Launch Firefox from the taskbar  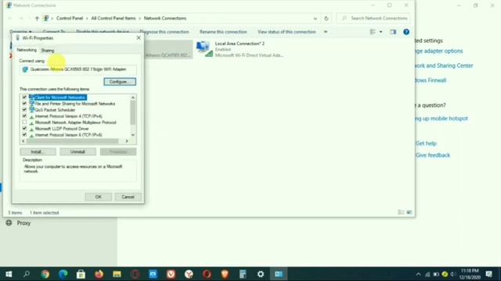pos(99,274)
